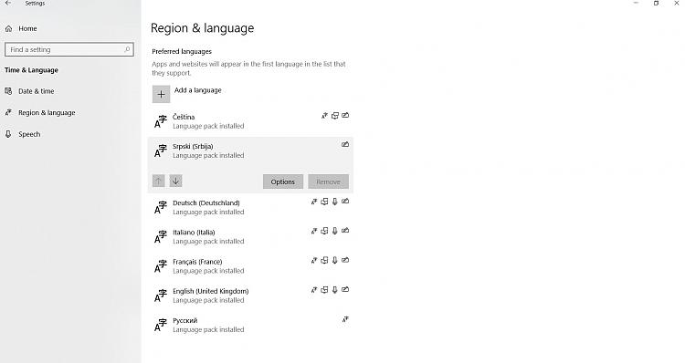The image size is (685, 363).
Task: Click the handwriting icon for Čeština
Action: 345,116
